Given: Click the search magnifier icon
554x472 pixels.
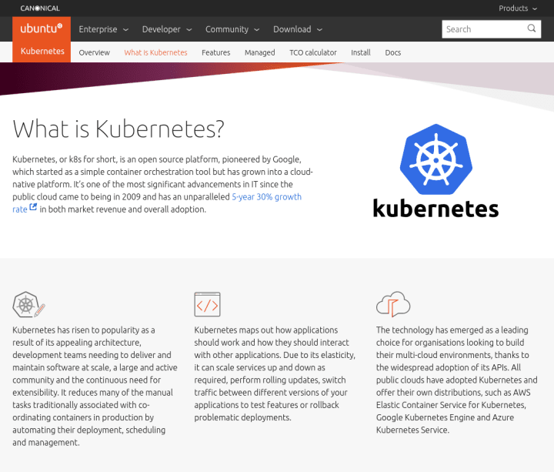Looking at the screenshot, I should tap(532, 28).
